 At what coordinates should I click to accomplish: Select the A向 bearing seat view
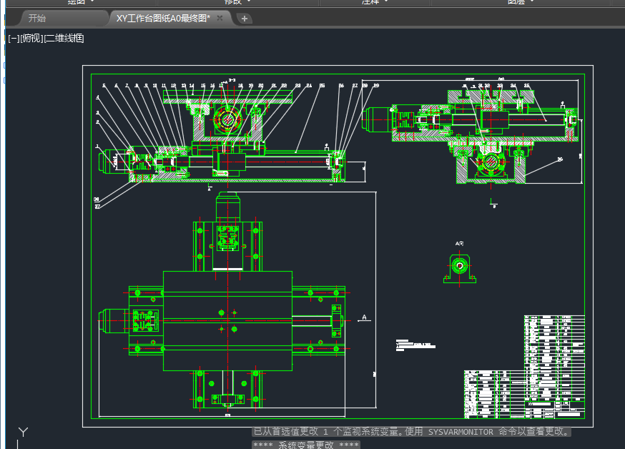460,267
